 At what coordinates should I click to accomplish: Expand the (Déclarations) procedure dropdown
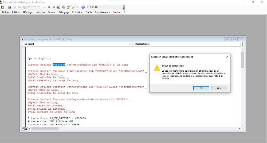click(241, 44)
